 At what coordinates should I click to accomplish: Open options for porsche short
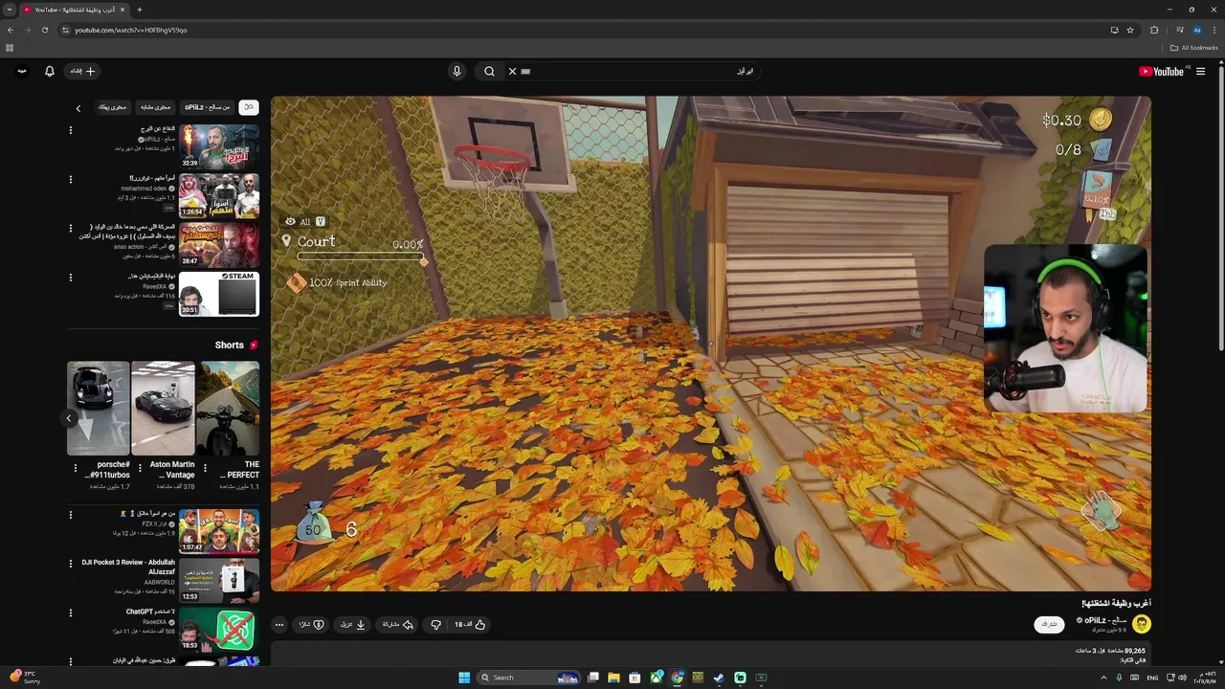point(76,469)
